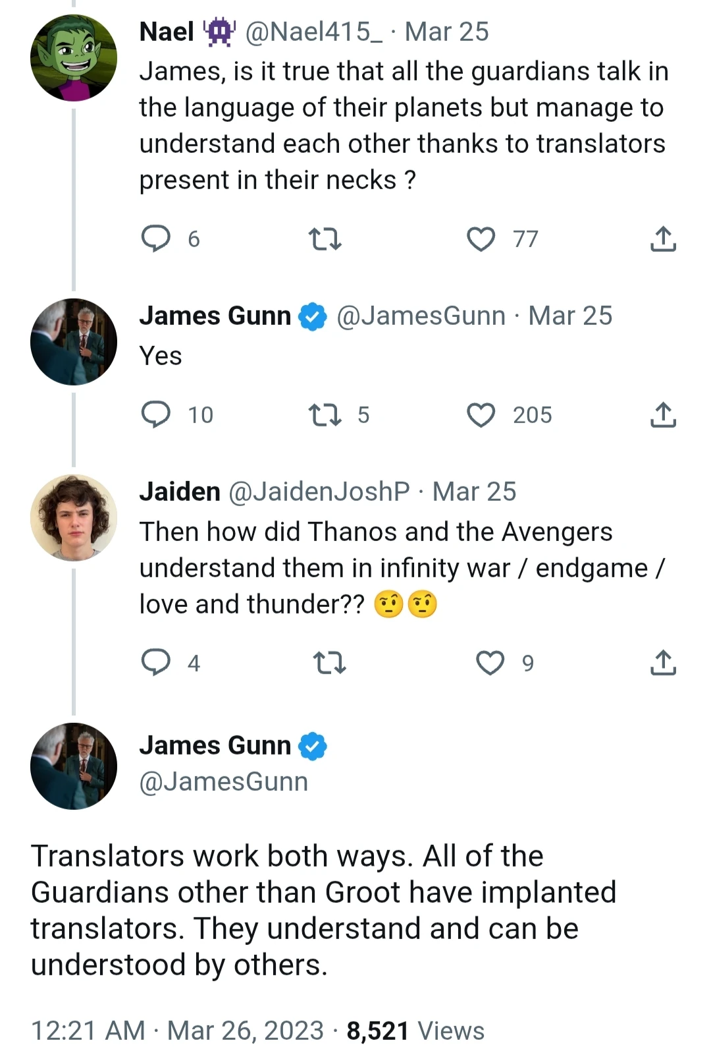Retweet James Gunn's 'Yes' reply
The width and height of the screenshot is (711, 1055).
325,414
